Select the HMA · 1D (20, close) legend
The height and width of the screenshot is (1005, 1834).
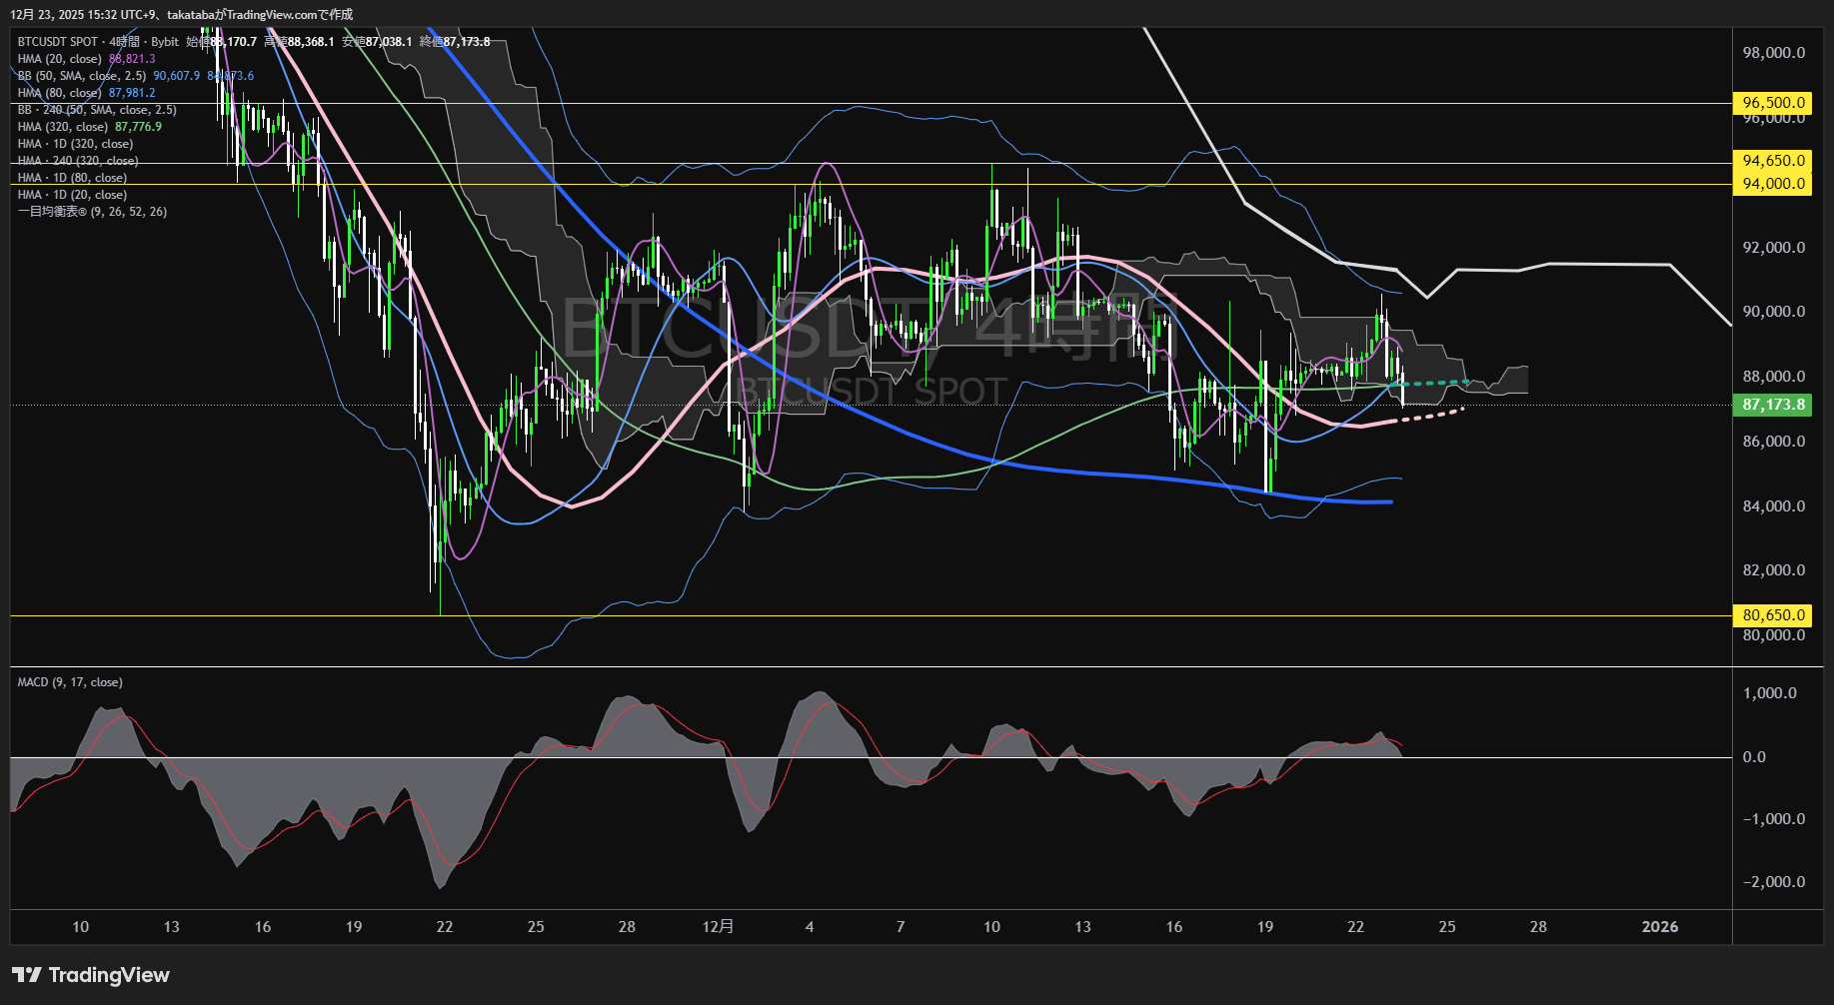click(72, 195)
